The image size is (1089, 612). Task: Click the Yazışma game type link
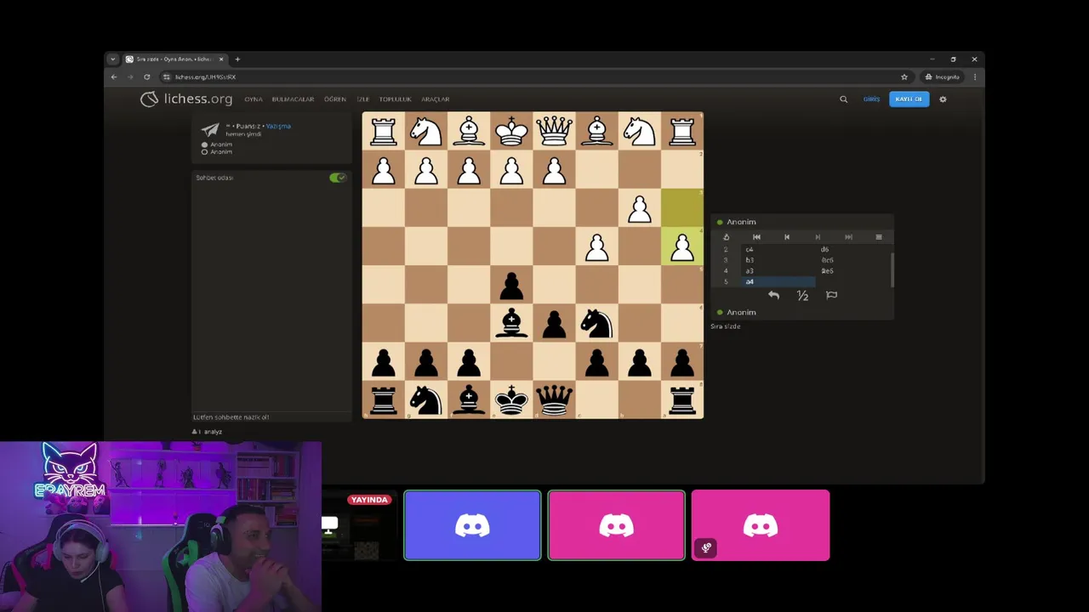click(278, 126)
